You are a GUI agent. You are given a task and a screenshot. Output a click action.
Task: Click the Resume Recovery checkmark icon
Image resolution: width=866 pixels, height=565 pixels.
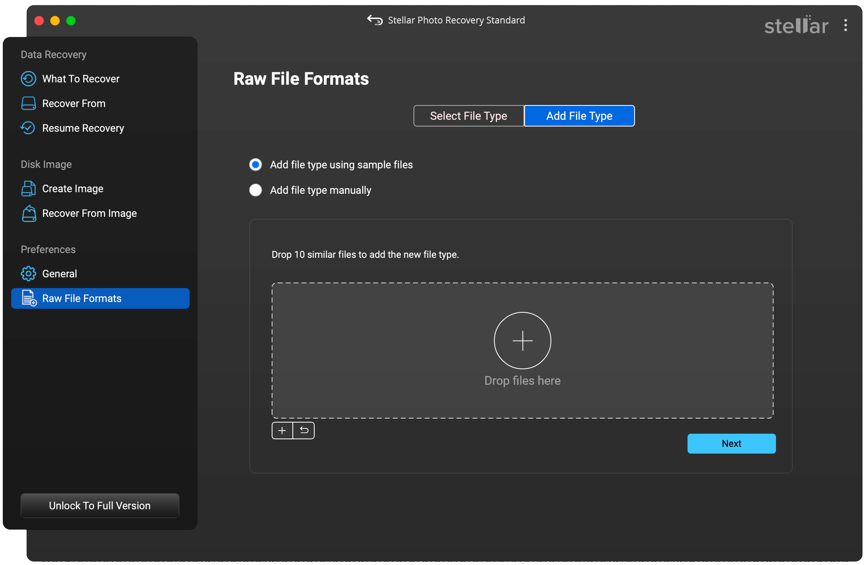(x=28, y=128)
